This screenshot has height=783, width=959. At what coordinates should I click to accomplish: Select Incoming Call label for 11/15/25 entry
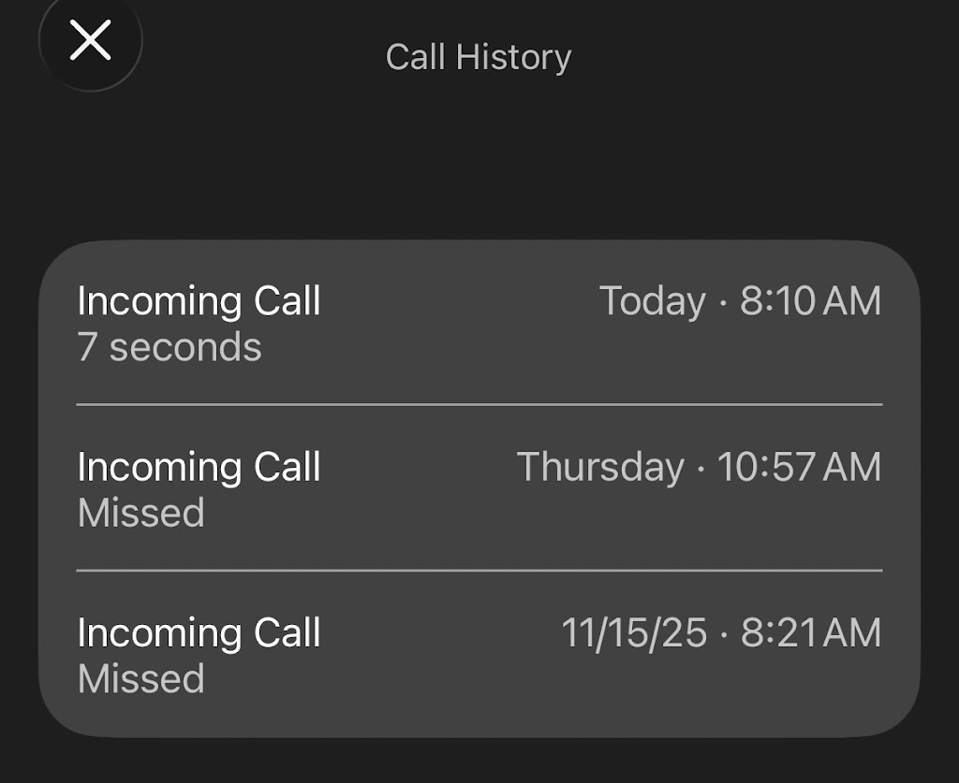coord(199,632)
